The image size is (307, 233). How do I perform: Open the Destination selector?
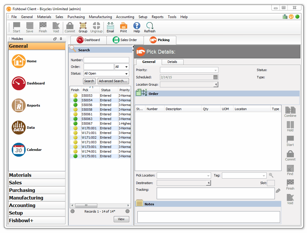tap(208, 183)
